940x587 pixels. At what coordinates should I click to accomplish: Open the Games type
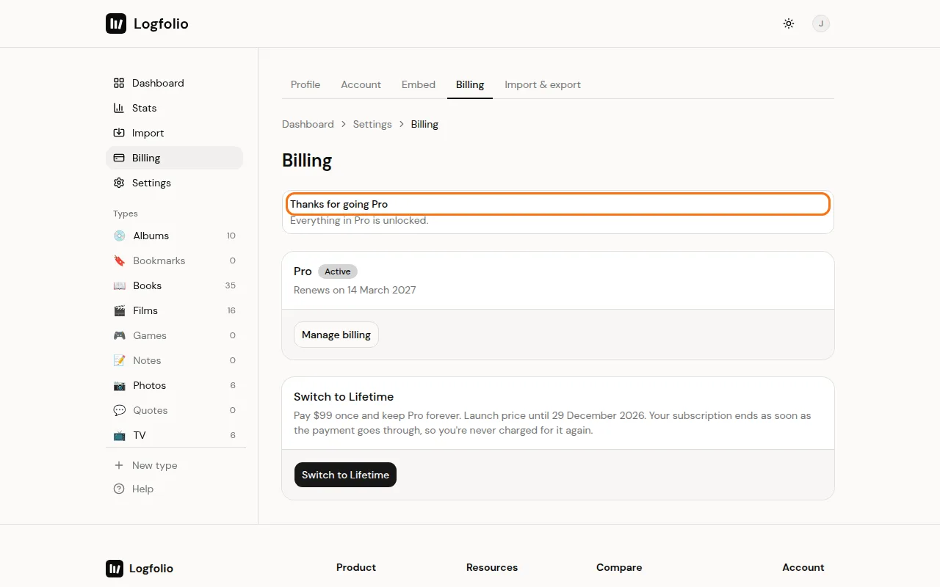pyautogui.click(x=174, y=335)
